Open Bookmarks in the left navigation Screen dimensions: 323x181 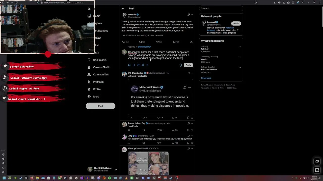[x=97, y=60]
